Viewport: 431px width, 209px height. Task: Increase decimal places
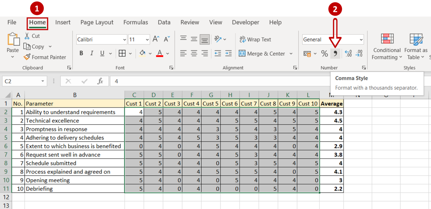click(x=348, y=54)
